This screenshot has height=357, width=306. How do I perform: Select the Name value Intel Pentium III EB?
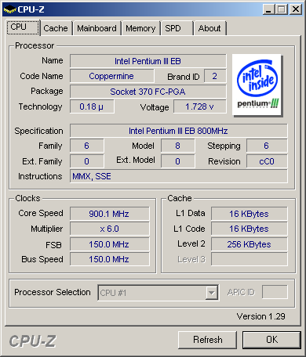coord(148,61)
